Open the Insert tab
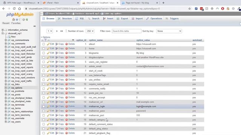Viewport: 241px width, 135px height. pos(108,18)
